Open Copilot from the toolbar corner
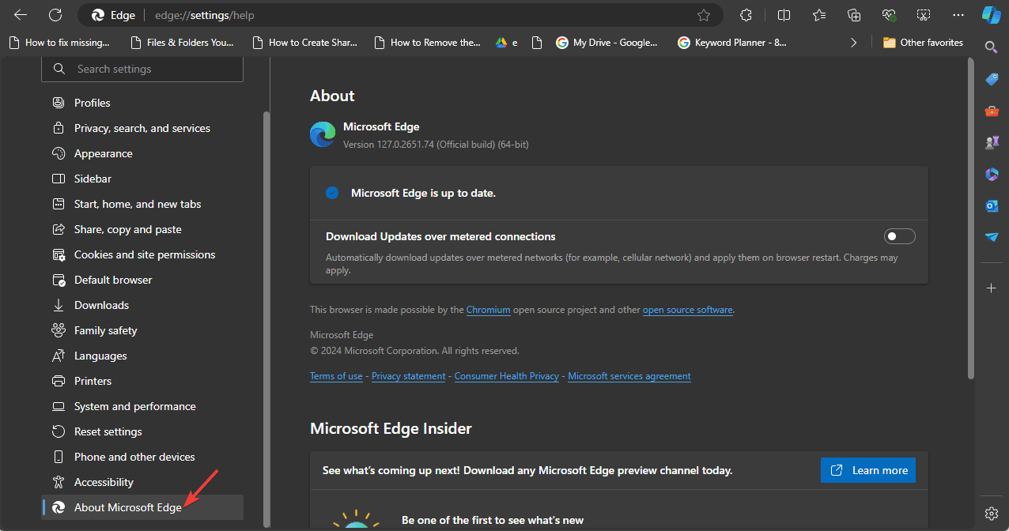This screenshot has width=1009, height=531. [992, 15]
